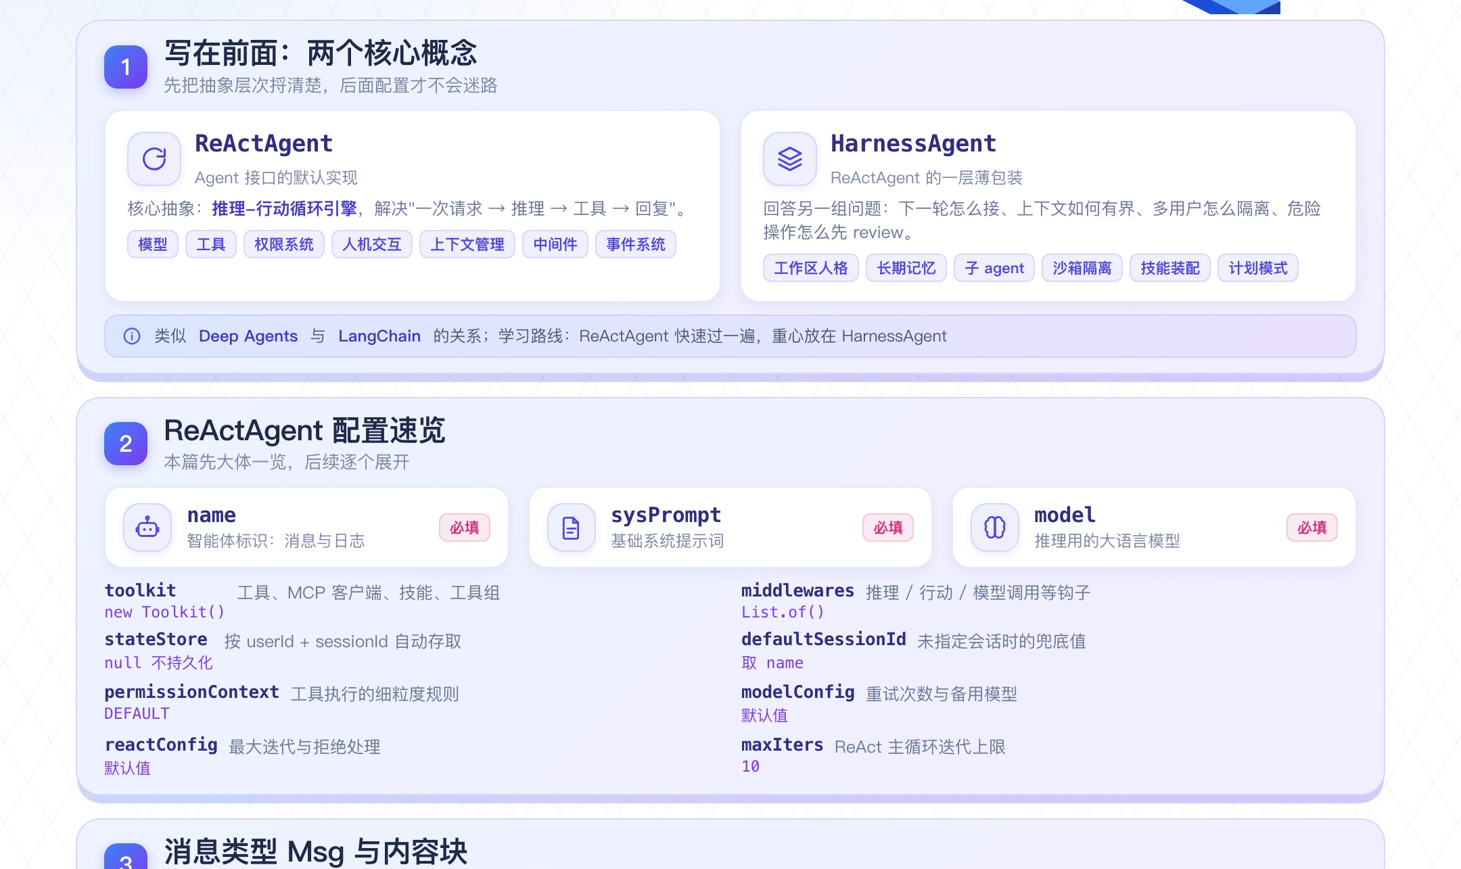Click the HarnessAgent card title

913,143
